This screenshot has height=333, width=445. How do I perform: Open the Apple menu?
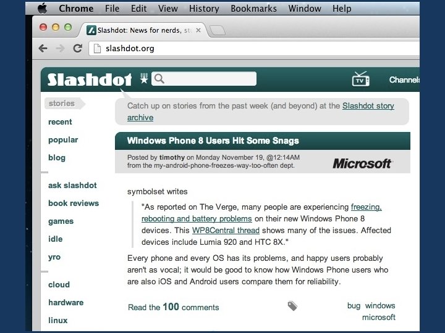click(42, 8)
